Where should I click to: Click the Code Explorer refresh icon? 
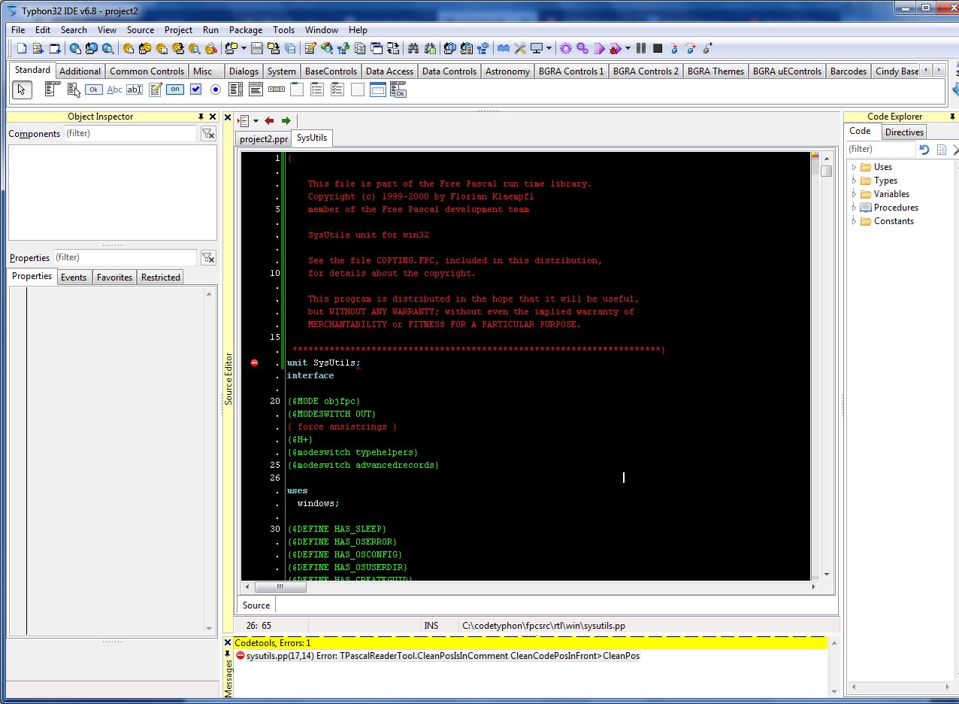pyautogui.click(x=924, y=150)
